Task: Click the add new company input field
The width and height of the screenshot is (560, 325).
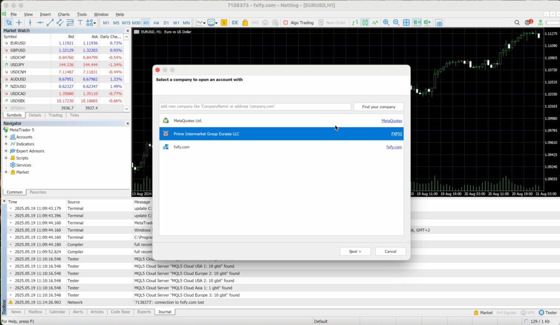Action: point(255,107)
